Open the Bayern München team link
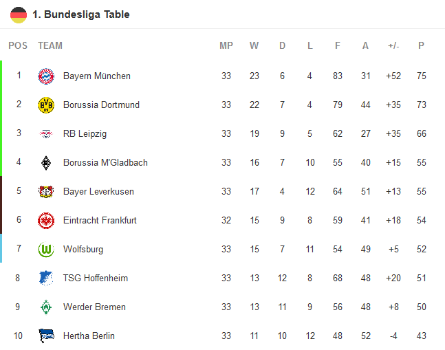The image size is (445, 350). point(96,76)
